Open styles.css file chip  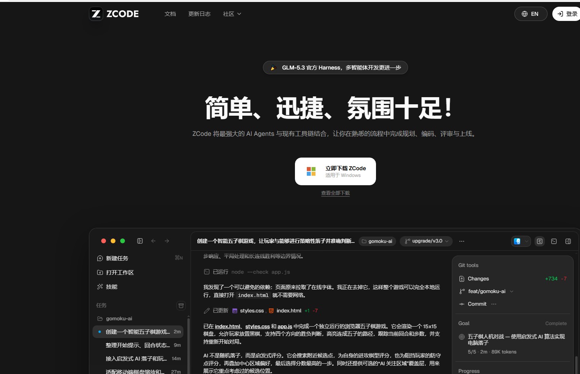pyautogui.click(x=248, y=311)
